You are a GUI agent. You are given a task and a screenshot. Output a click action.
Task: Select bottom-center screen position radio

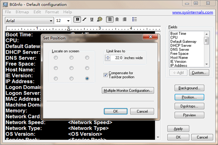point(72,79)
